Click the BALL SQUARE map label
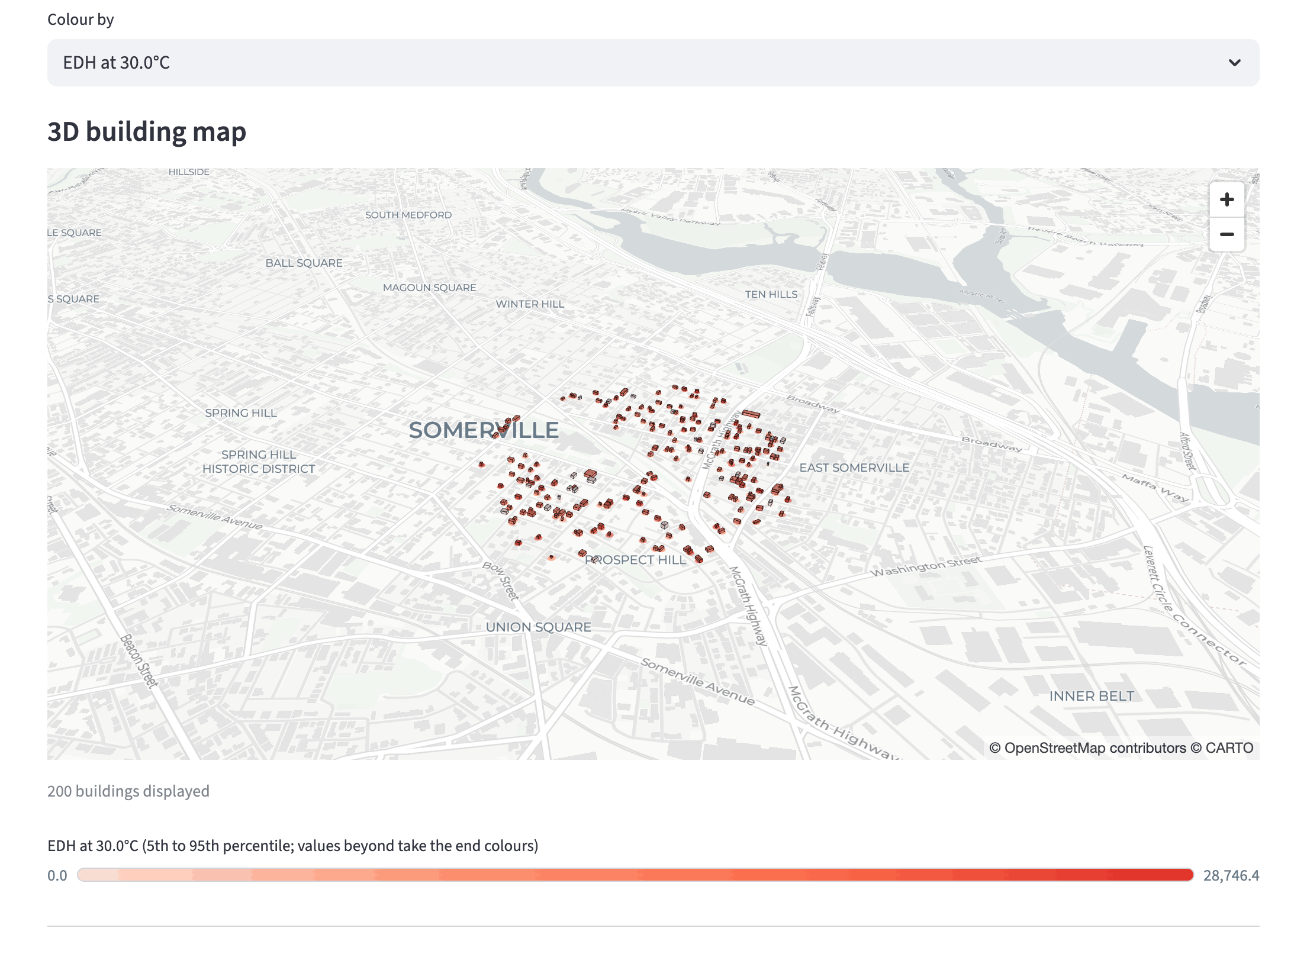 (x=304, y=263)
